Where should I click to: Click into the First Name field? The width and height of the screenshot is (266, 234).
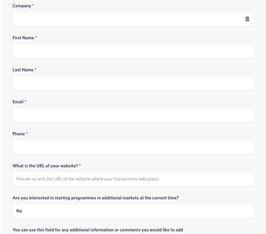pos(133,51)
